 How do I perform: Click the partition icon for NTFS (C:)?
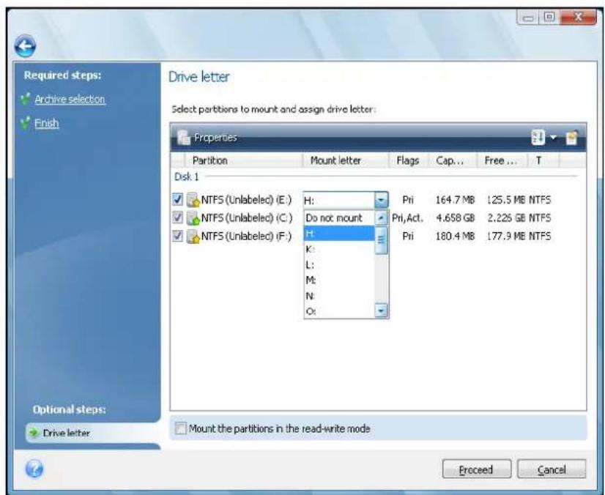point(193,218)
